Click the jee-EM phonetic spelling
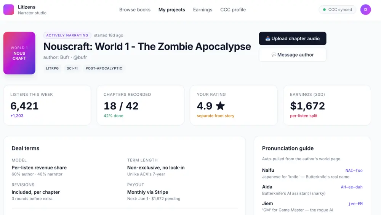381x215 pixels. coord(355,204)
